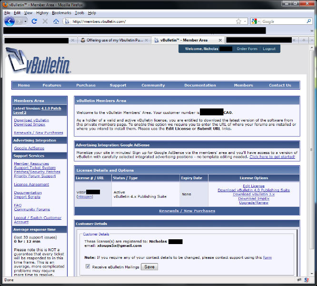Screen dimensions: 317x286
Task: Click Renewals / New Purchases below license table
Action: click(187, 211)
